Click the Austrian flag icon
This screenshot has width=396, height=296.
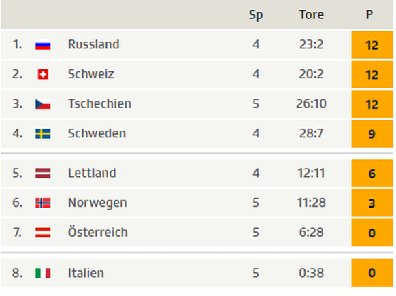point(43,233)
